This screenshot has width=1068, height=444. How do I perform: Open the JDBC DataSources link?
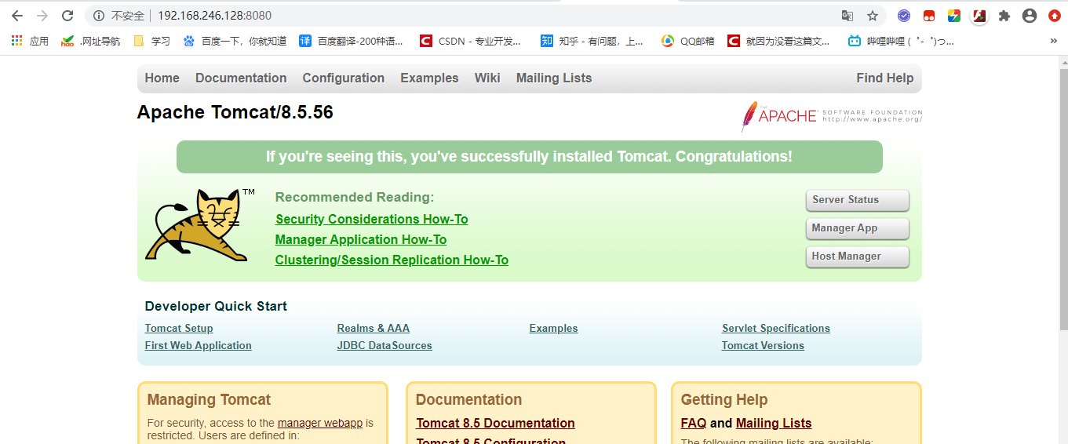385,345
